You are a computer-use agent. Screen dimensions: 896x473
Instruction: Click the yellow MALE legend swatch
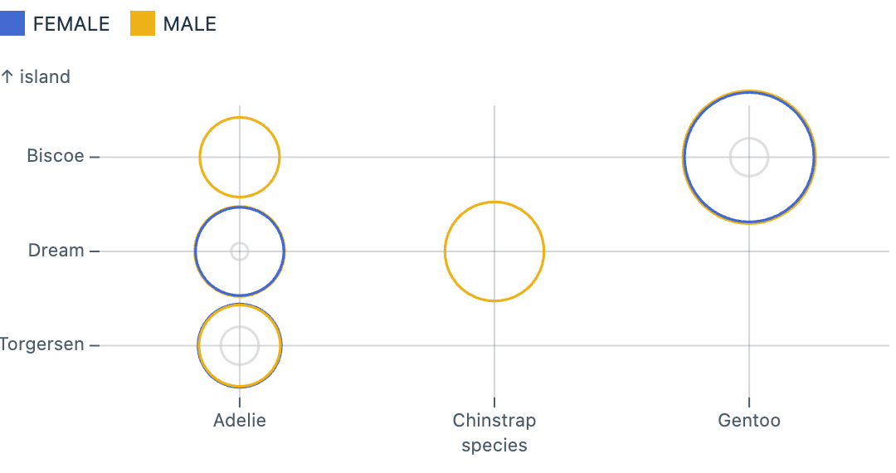[143, 24]
